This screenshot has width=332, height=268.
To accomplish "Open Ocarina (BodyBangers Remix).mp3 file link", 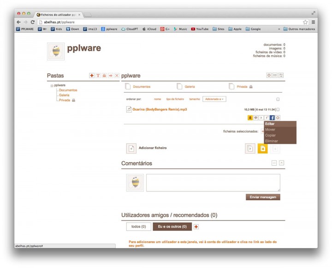I will pyautogui.click(x=160, y=109).
